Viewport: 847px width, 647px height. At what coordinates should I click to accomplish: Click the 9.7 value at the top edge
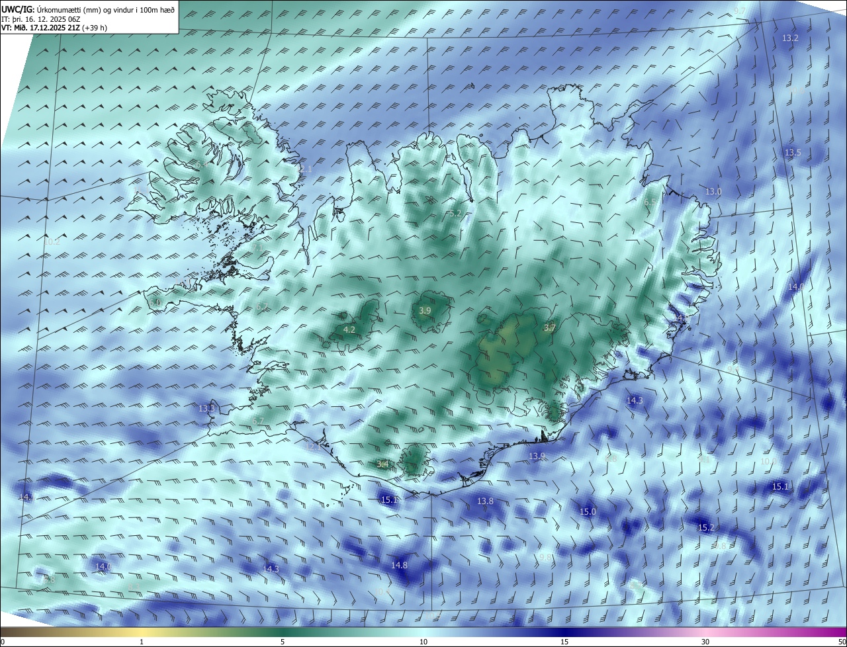pyautogui.click(x=740, y=11)
